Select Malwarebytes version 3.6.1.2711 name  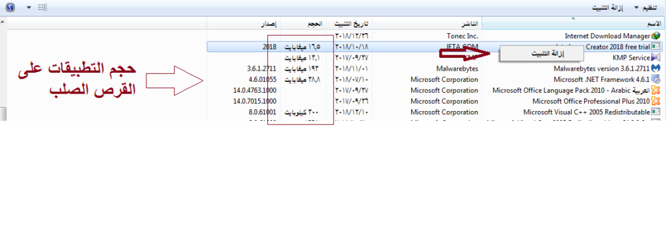(x=602, y=68)
